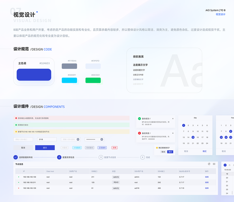The width and height of the screenshot is (234, 202).
Task: Click the 计划备份 cyan status tag
Action: tap(77, 148)
